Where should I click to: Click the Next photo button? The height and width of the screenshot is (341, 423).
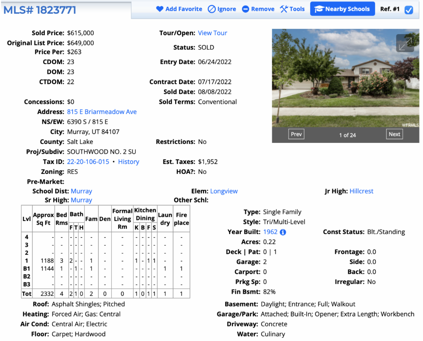394,134
